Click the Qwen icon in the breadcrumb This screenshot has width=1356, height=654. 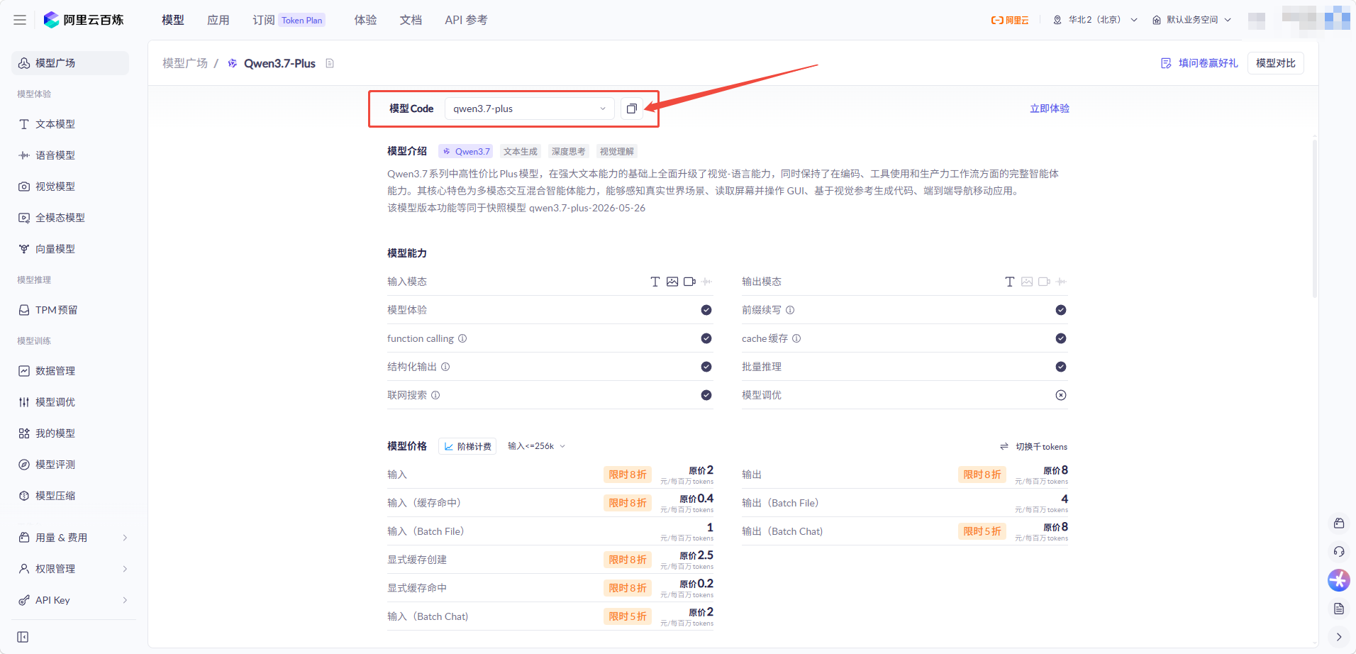click(x=233, y=63)
